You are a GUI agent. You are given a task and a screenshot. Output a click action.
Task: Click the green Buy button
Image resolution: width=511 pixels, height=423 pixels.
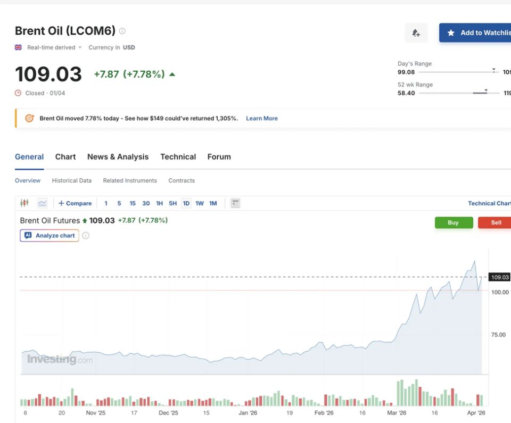click(454, 222)
